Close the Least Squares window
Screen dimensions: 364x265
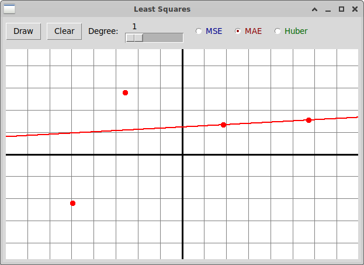(354, 9)
